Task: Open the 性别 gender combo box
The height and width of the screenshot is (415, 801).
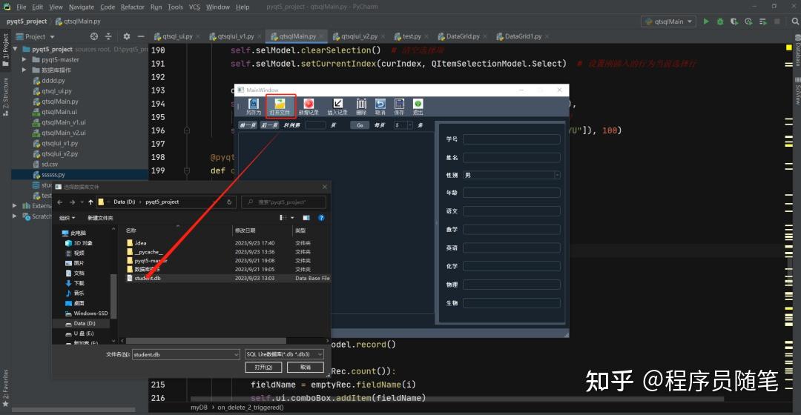Action: click(511, 175)
